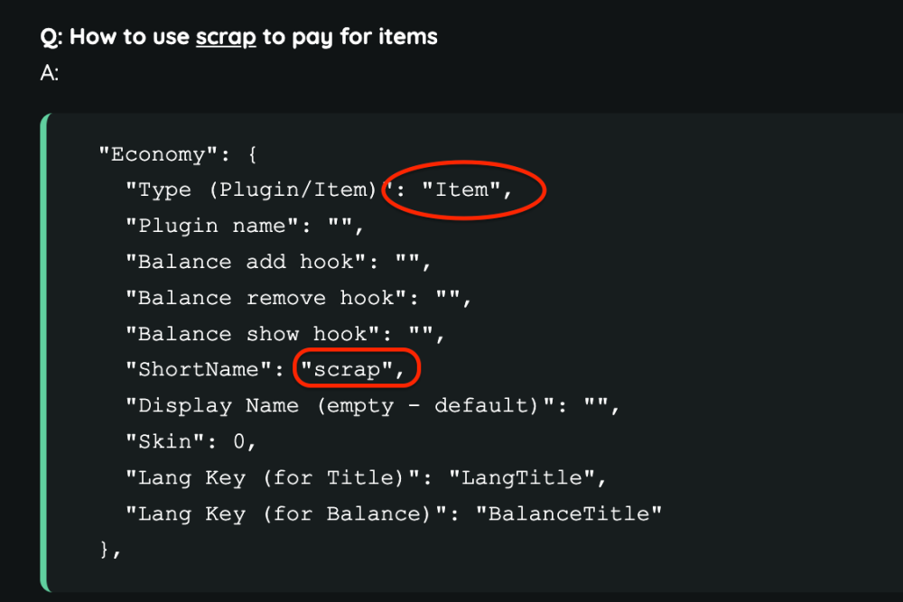Click the "A:" answer label
This screenshot has height=602, width=903.
point(50,73)
